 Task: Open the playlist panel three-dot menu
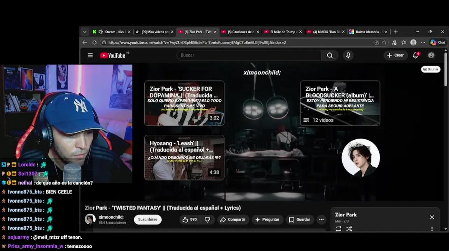[432, 229]
